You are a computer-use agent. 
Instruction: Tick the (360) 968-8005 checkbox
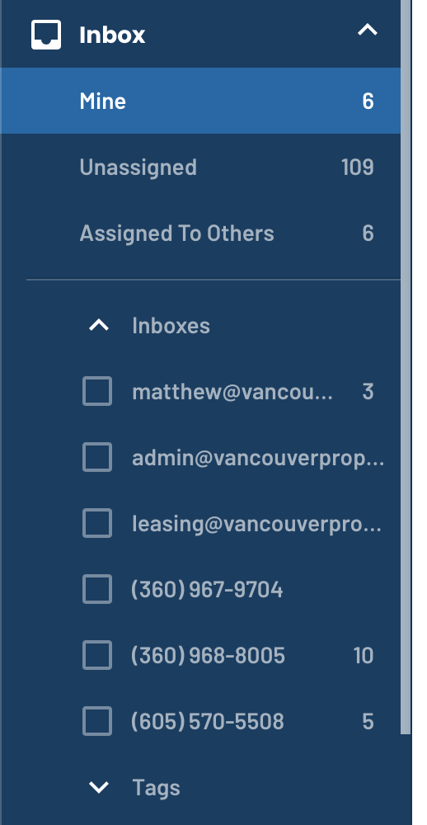click(97, 655)
